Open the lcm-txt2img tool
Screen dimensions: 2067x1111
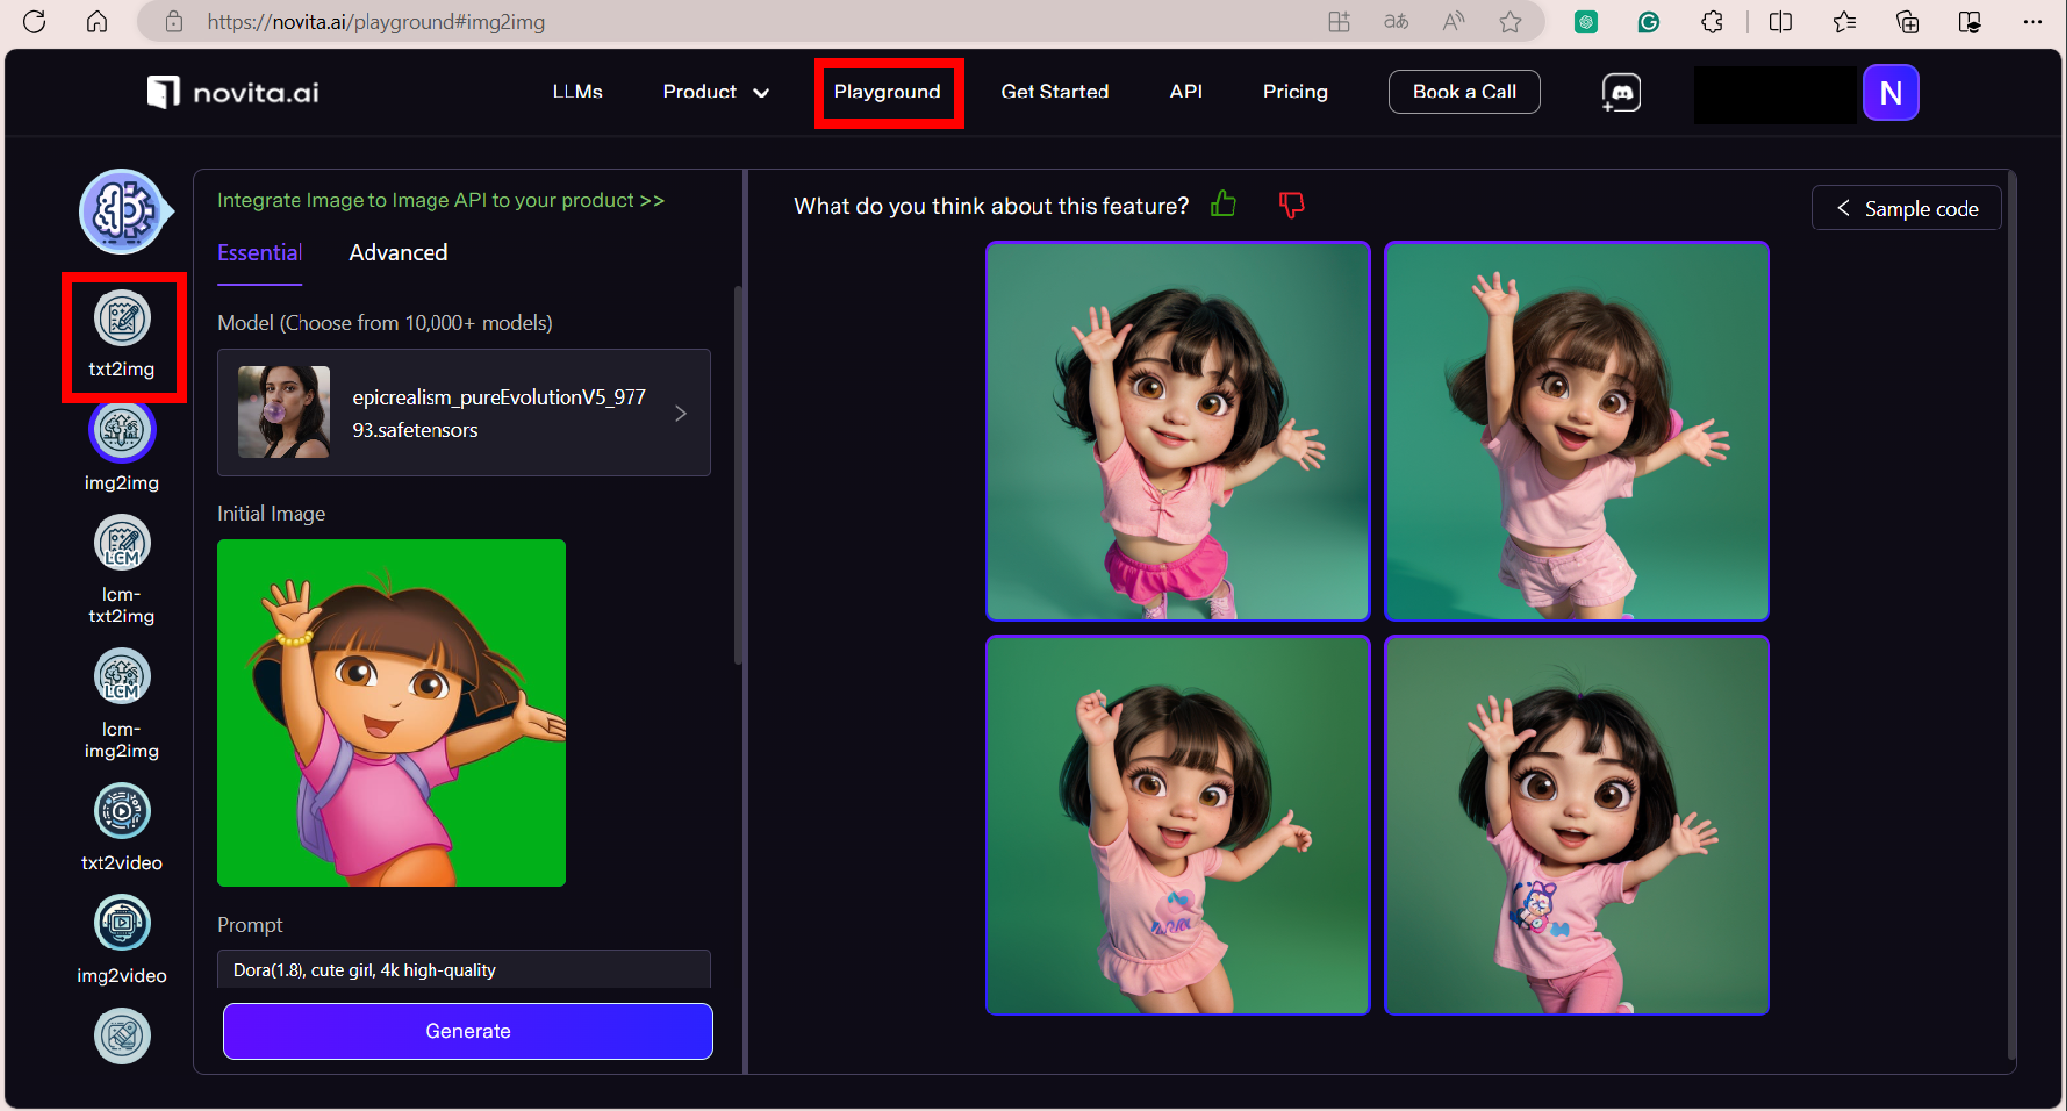coord(122,544)
